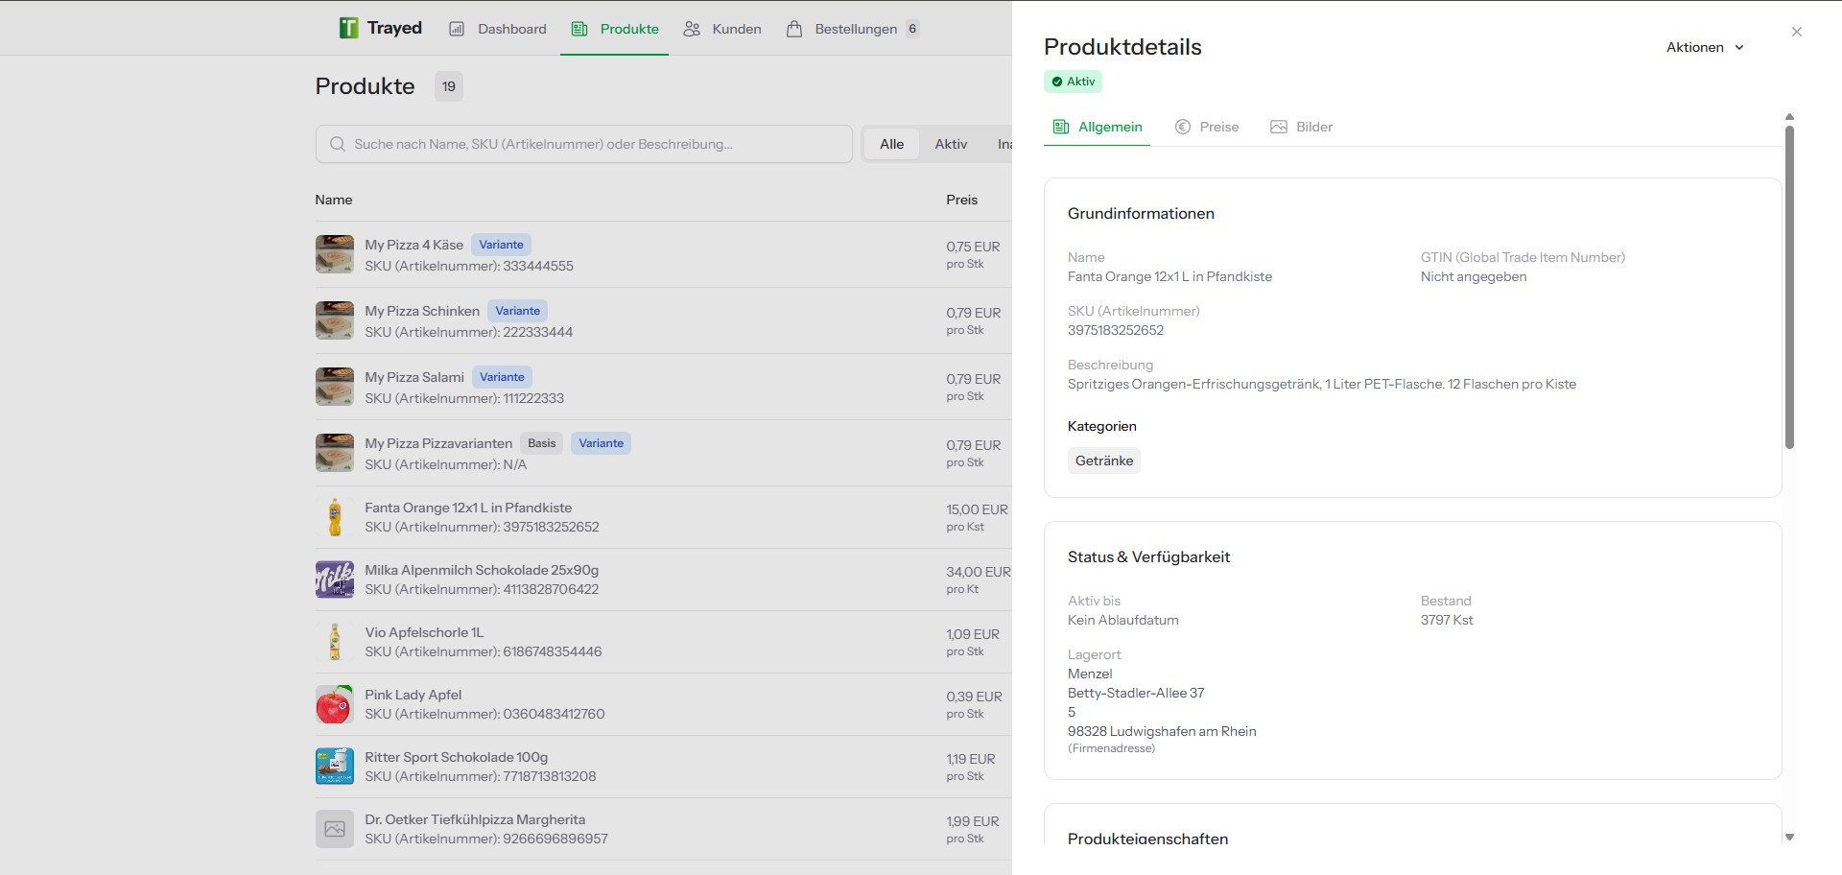This screenshot has width=1842, height=875.
Task: Enable the Aktiv products filter
Action: click(x=950, y=144)
